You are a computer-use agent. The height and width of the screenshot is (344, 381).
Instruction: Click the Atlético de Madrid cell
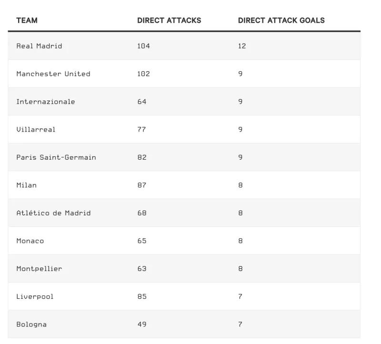(53, 213)
